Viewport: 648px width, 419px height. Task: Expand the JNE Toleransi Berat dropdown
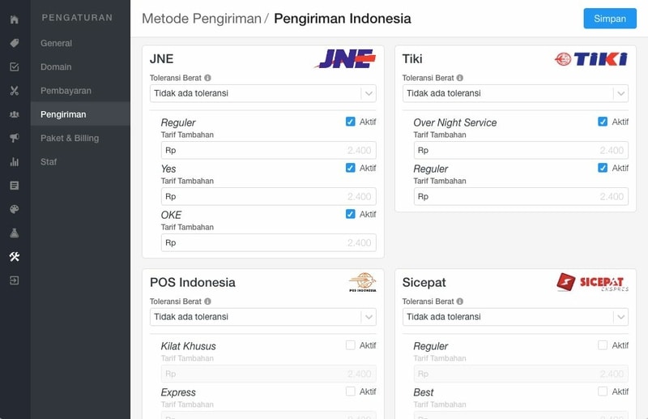tap(262, 93)
